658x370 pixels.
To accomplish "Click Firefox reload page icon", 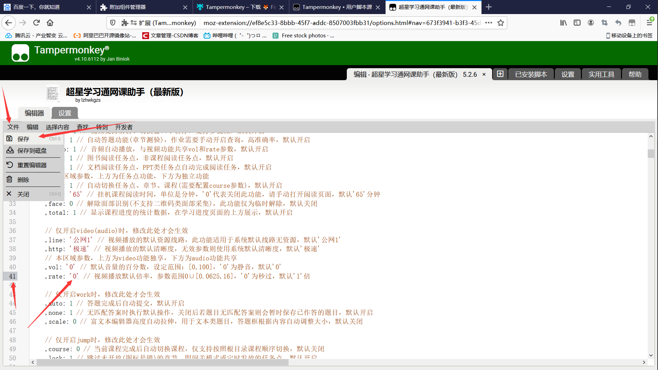I will pos(36,23).
